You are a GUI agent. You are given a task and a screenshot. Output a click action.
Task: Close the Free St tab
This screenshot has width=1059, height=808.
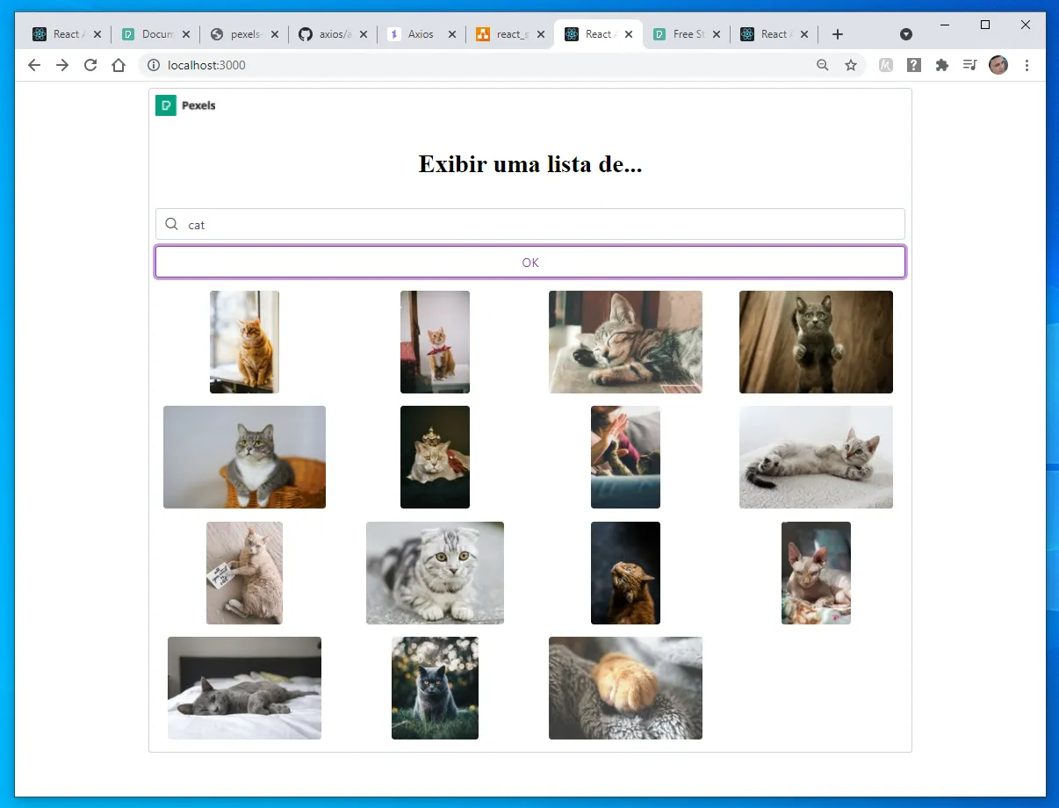[717, 34]
